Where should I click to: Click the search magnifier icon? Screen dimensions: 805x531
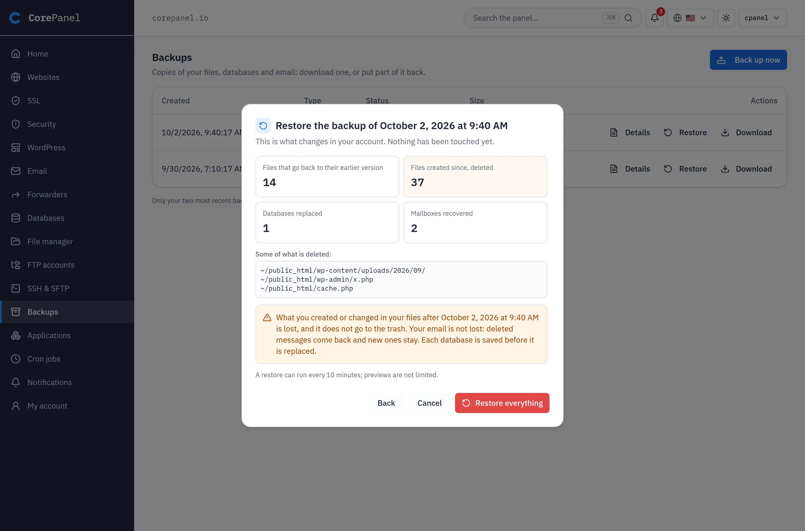pos(628,18)
